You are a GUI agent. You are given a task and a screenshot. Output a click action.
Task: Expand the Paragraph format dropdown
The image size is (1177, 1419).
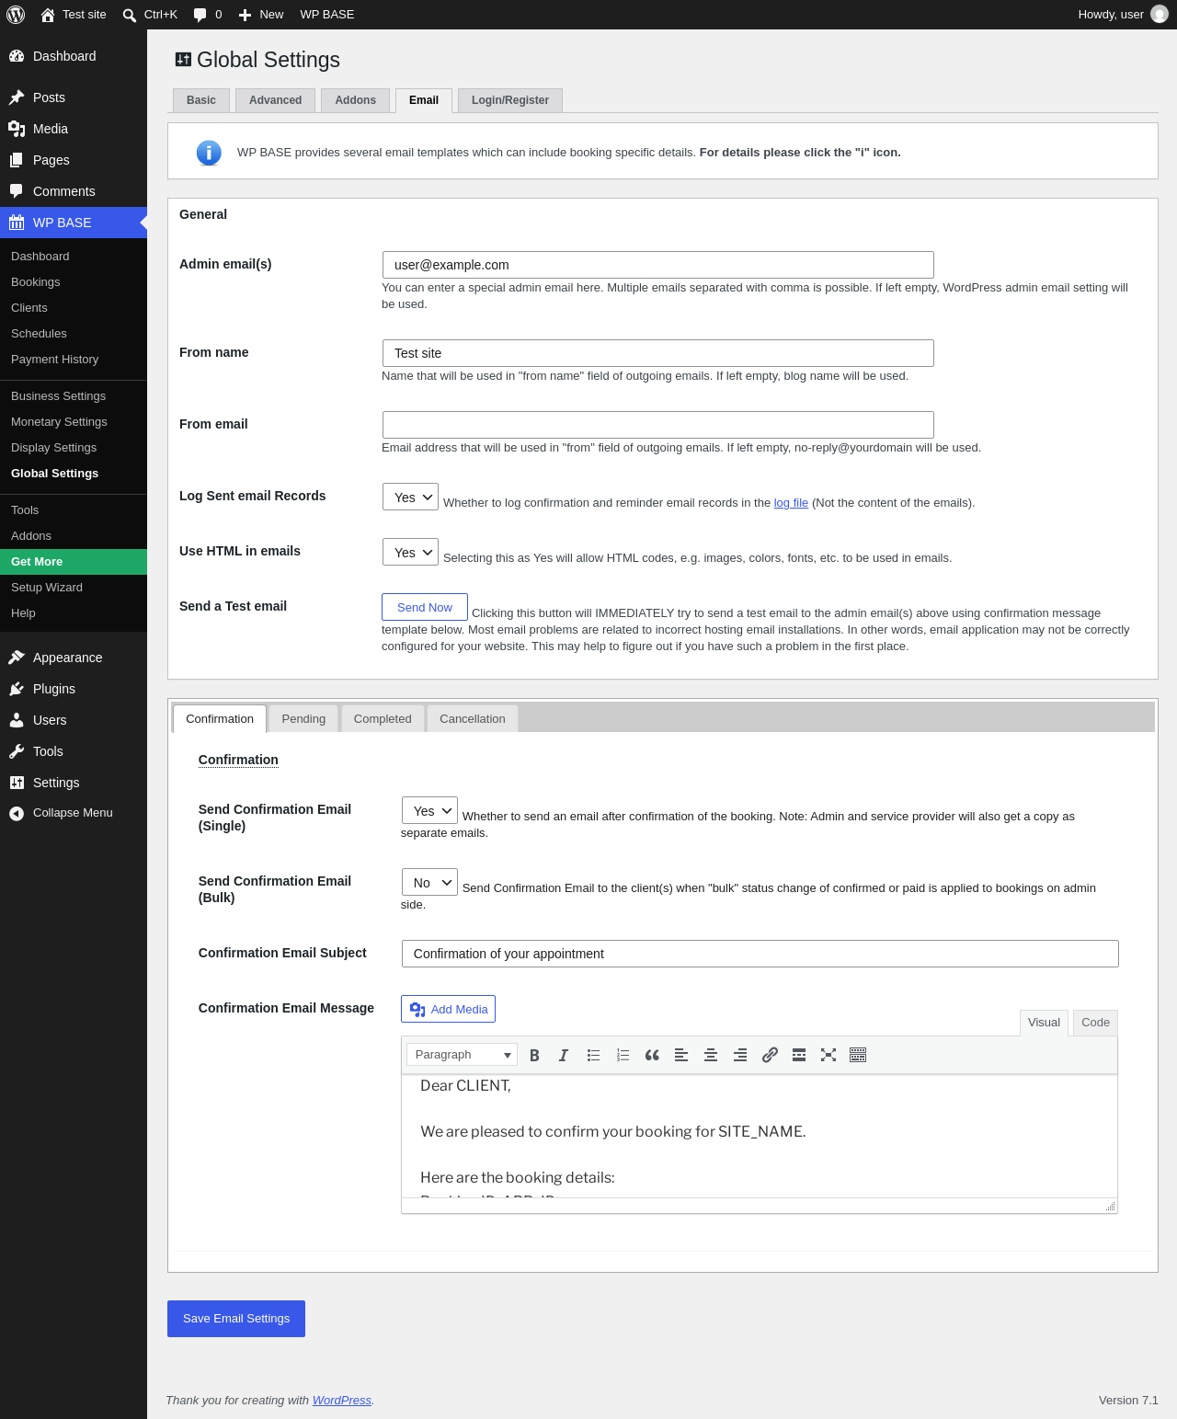pyautogui.click(x=462, y=1055)
